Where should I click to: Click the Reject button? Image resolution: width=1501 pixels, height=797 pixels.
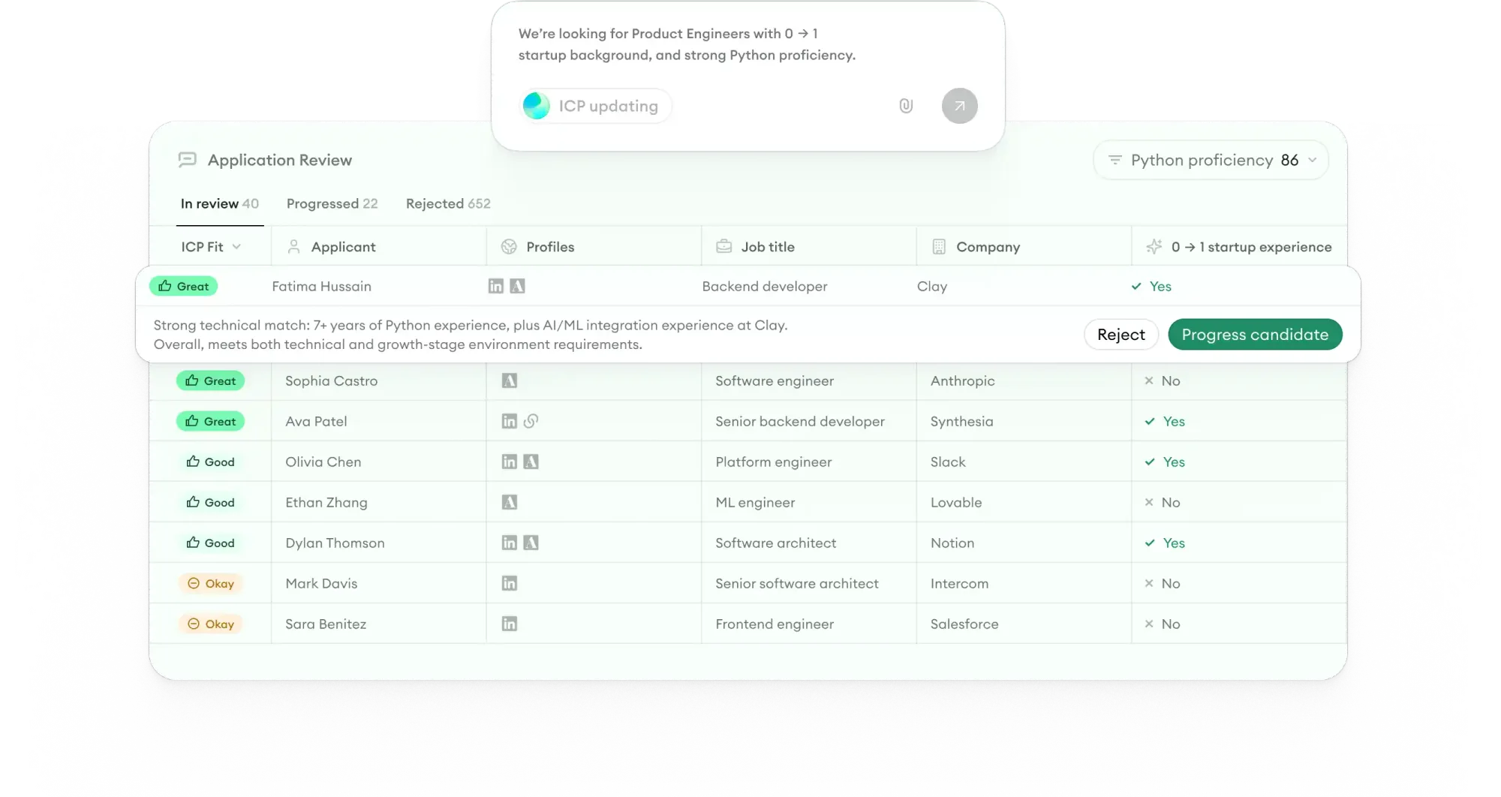[1120, 335]
